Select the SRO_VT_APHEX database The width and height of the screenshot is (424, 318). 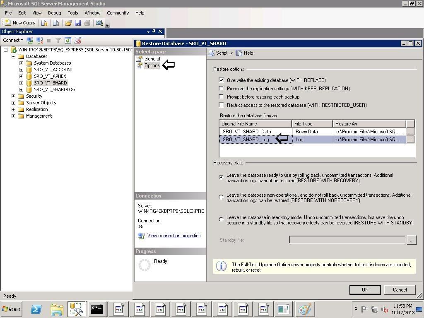coord(50,76)
